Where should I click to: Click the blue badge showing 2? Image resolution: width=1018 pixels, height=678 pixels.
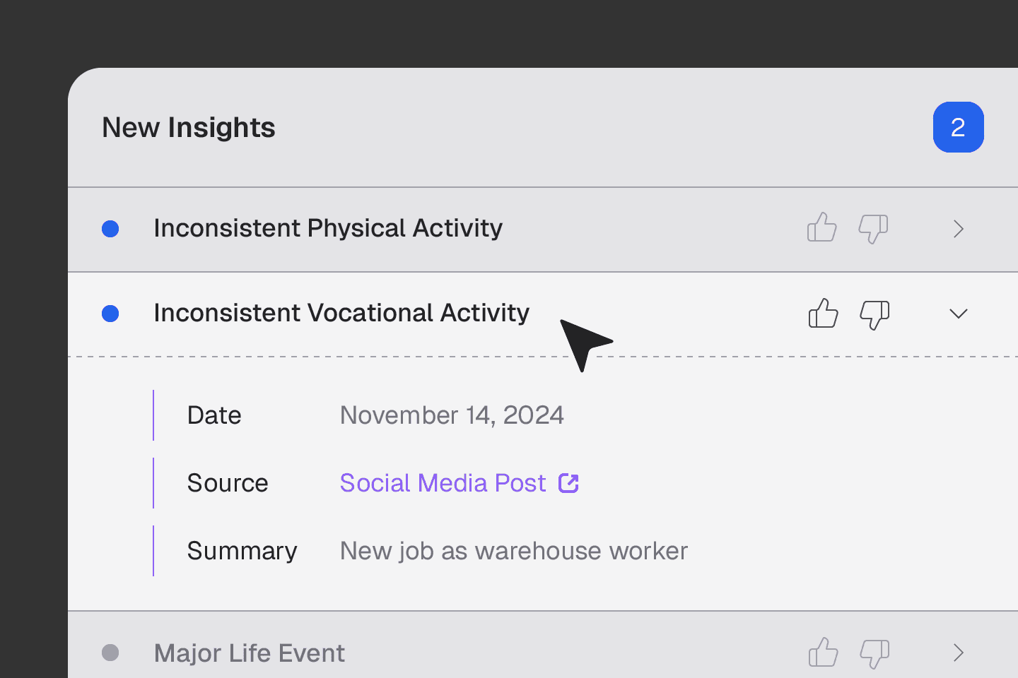(958, 127)
